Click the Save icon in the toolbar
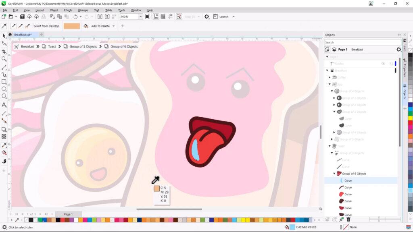This screenshot has height=232, width=413. (x=21, y=17)
